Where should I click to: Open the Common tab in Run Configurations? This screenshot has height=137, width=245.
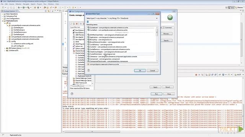pos(167,27)
